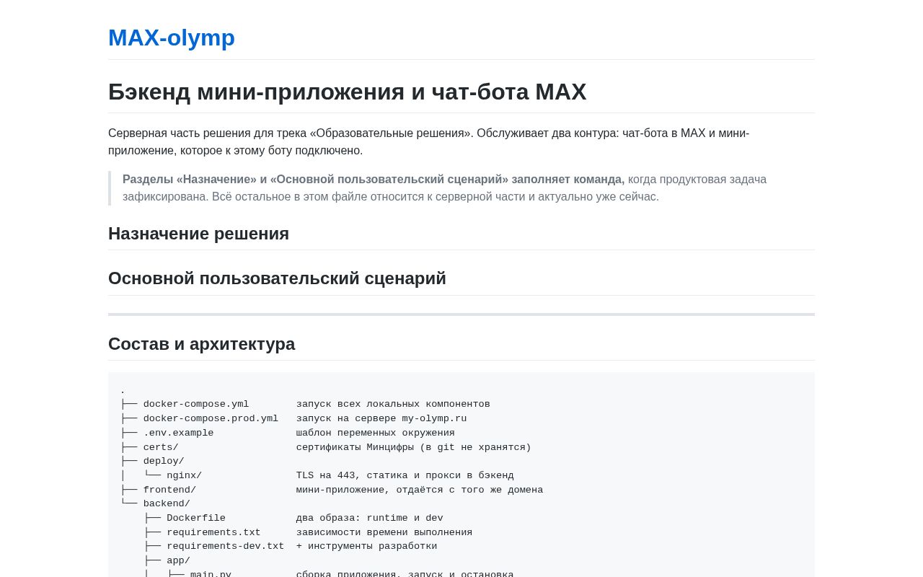The image size is (923, 577).
Task: Click description "шаблон переменных окружения"
Action: pos(375,433)
